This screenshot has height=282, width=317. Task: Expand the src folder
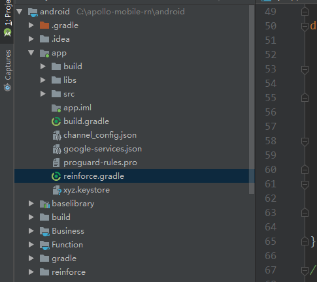coord(43,94)
